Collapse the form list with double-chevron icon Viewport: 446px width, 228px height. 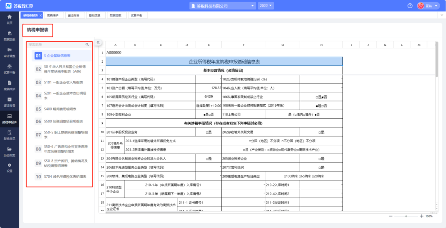pyautogui.click(x=98, y=42)
